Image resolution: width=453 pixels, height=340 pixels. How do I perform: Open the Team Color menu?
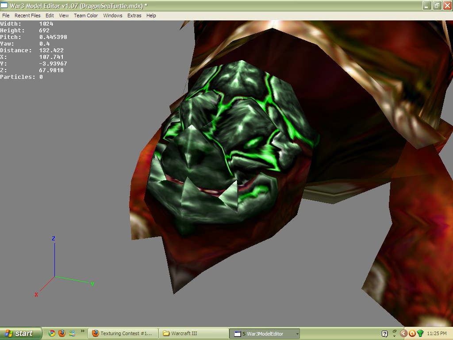[86, 15]
